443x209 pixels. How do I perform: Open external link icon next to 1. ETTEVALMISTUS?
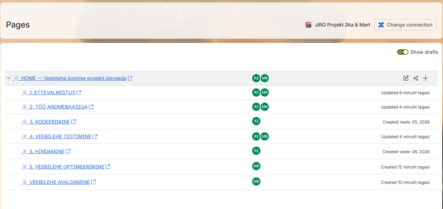[79, 93]
